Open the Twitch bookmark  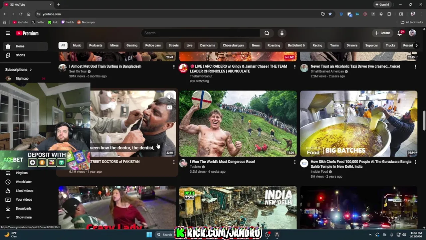pos(68,22)
